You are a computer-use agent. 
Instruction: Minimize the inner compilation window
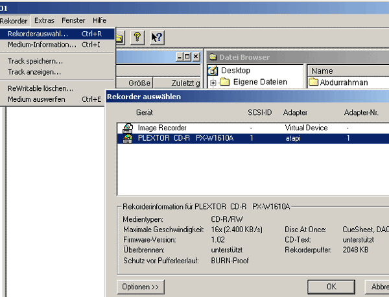click(179, 57)
